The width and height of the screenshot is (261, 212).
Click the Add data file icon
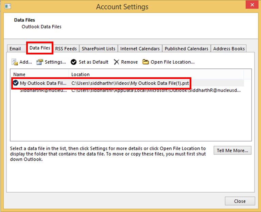pyautogui.click(x=15, y=62)
